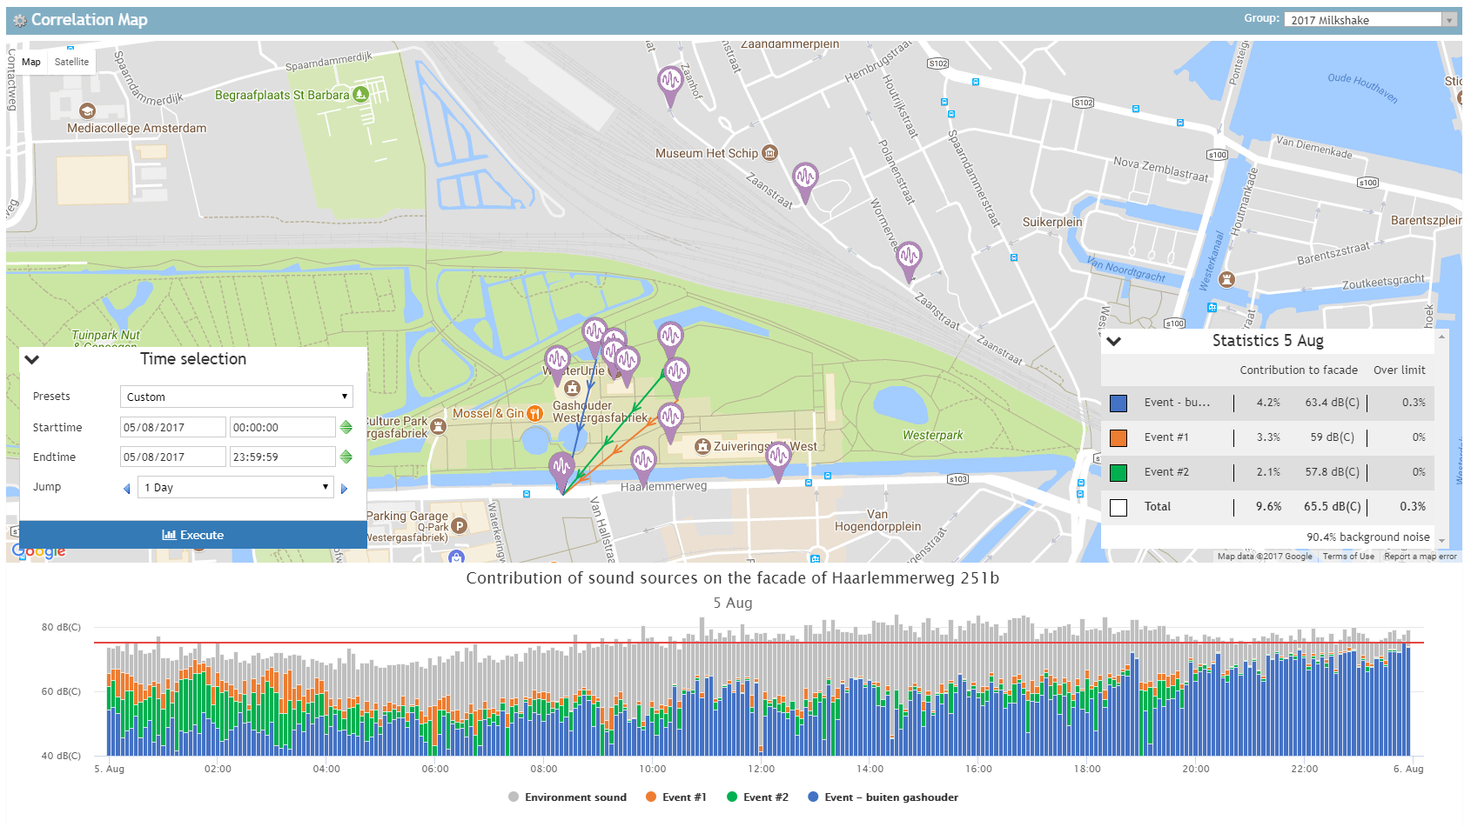
Task: Increase Starttime using the green stepper arrows
Action: pyautogui.click(x=345, y=427)
